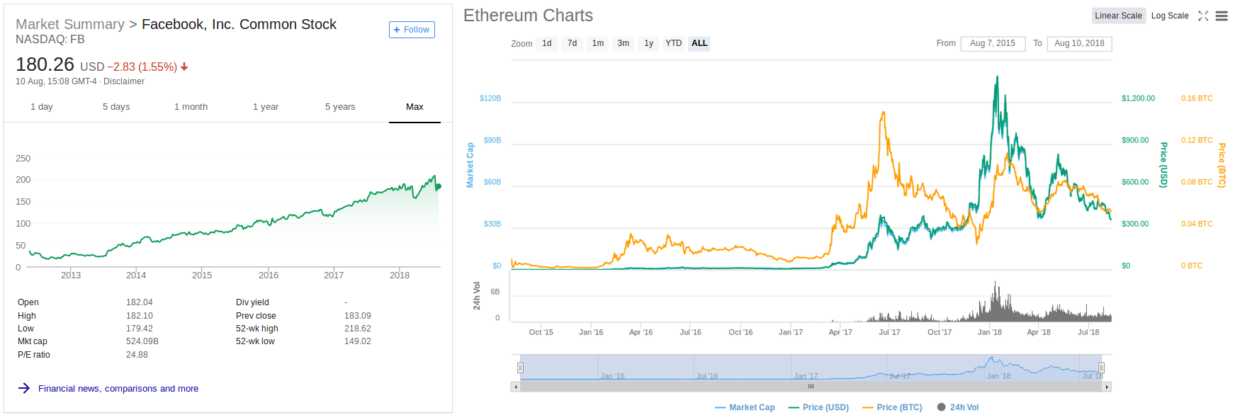This screenshot has width=1235, height=415.
Task: Select the 1 day tab
Action: pyautogui.click(x=42, y=107)
